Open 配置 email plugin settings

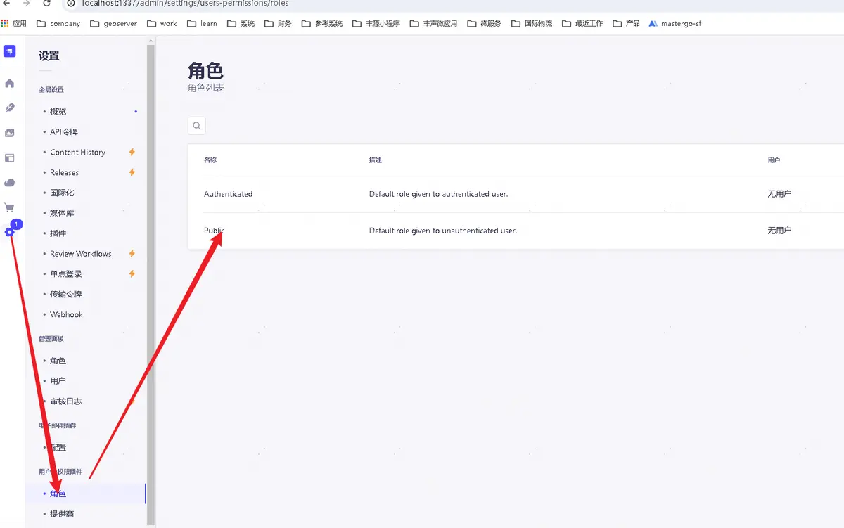click(x=58, y=448)
